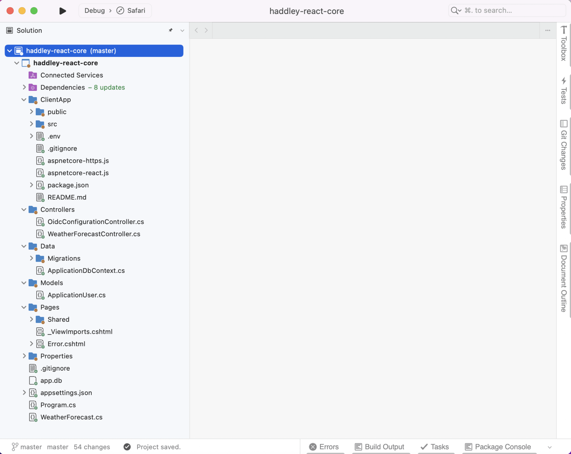Image resolution: width=571 pixels, height=454 pixels.
Task: Click the ClientApp folder icon
Action: tap(33, 100)
